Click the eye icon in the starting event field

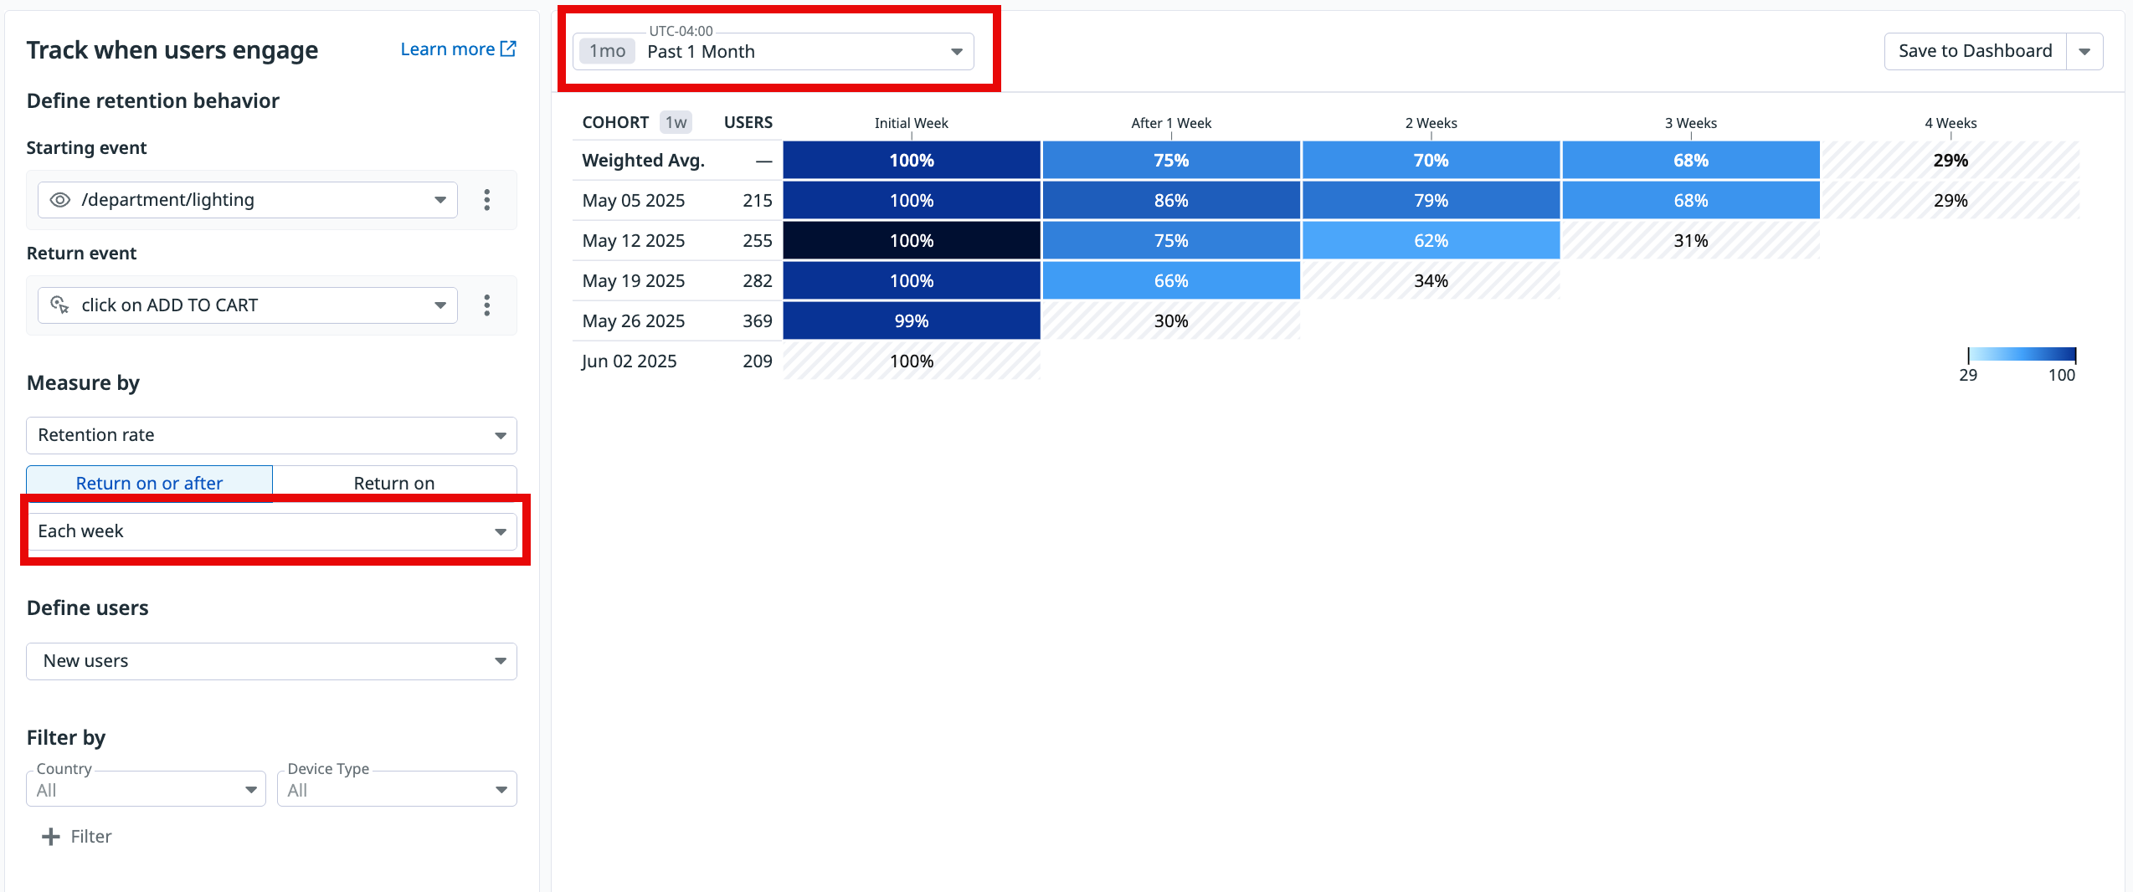[60, 200]
